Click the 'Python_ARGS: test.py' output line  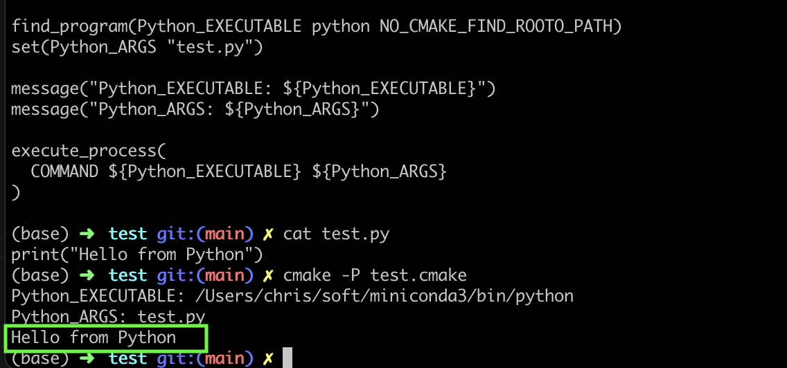108,318
